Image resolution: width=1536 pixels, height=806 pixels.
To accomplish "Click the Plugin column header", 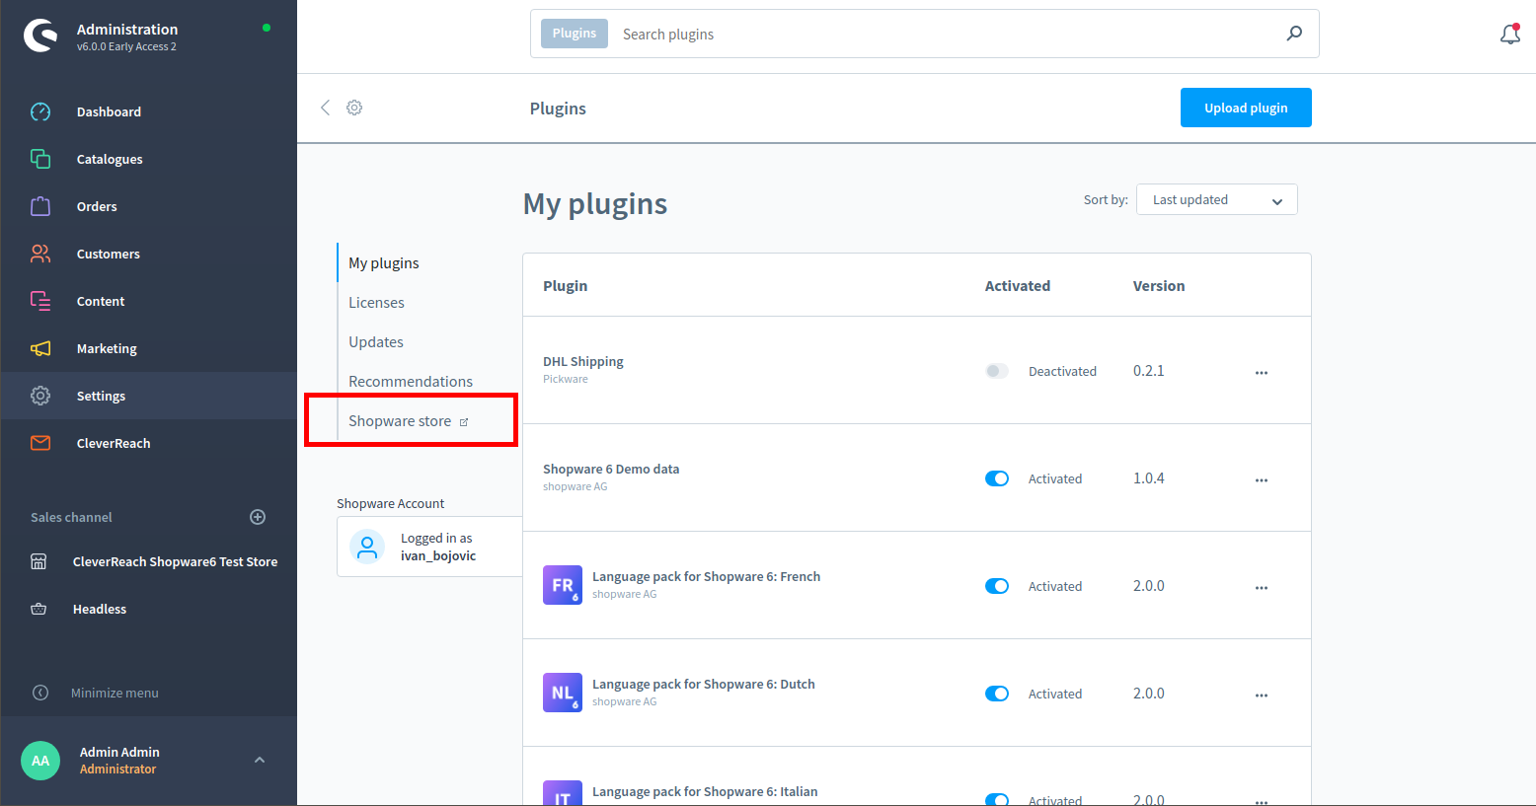I will click(566, 286).
